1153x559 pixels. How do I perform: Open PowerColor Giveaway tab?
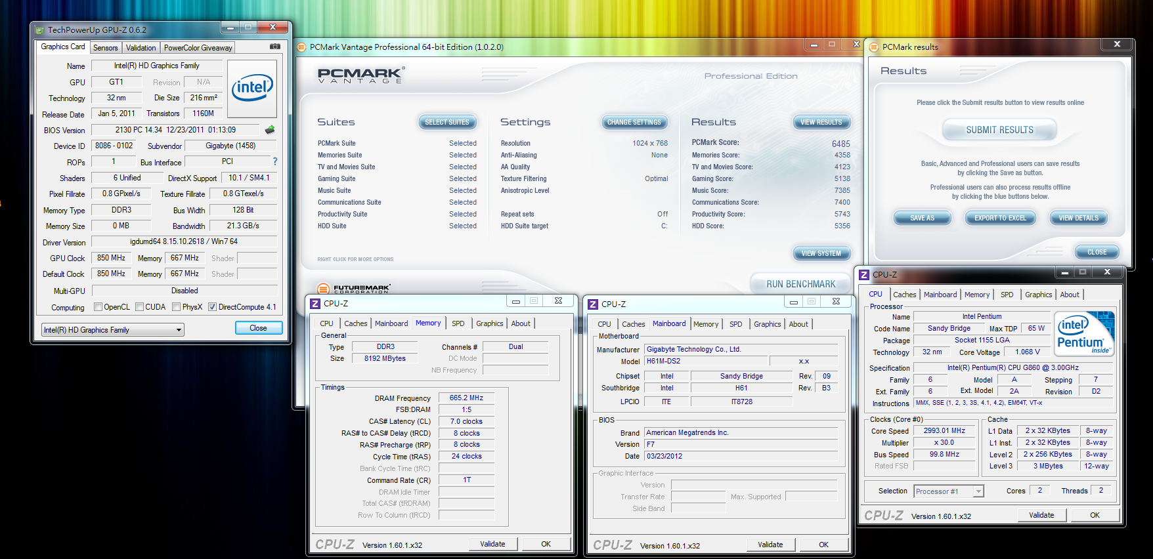198,48
